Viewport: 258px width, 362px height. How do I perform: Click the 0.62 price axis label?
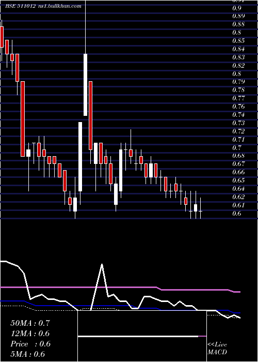click(x=238, y=197)
